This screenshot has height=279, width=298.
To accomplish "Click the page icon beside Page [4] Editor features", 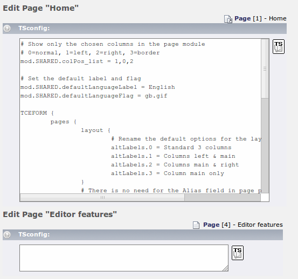I will tap(196, 225).
